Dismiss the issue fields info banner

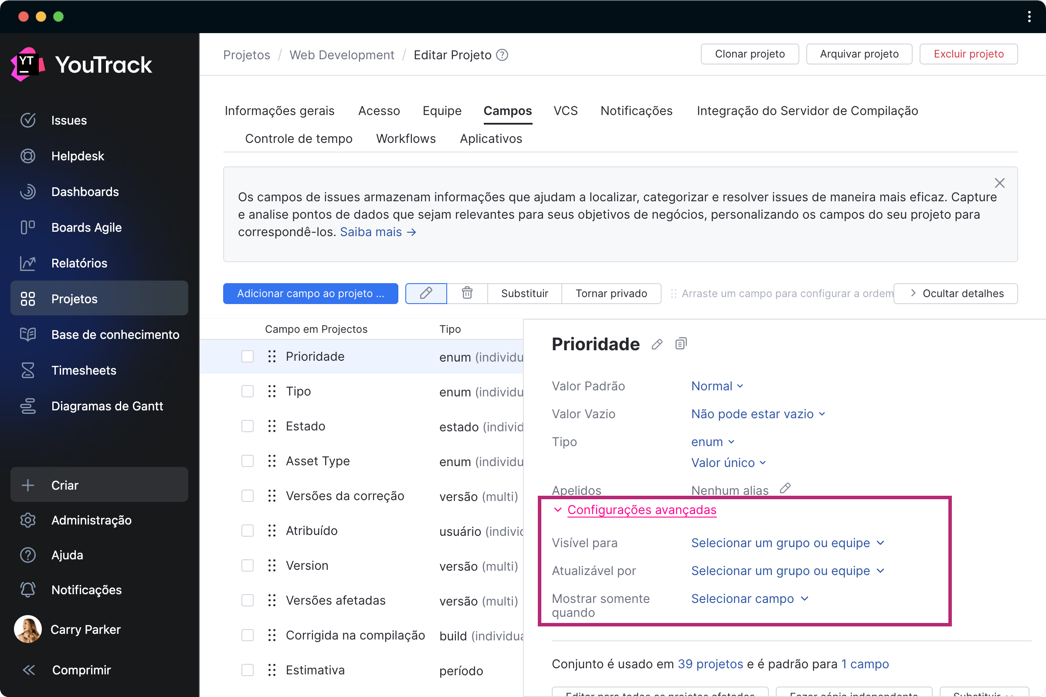tap(1000, 183)
